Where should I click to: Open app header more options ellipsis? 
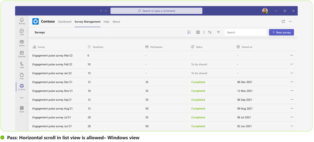pyautogui.click(x=290, y=21)
